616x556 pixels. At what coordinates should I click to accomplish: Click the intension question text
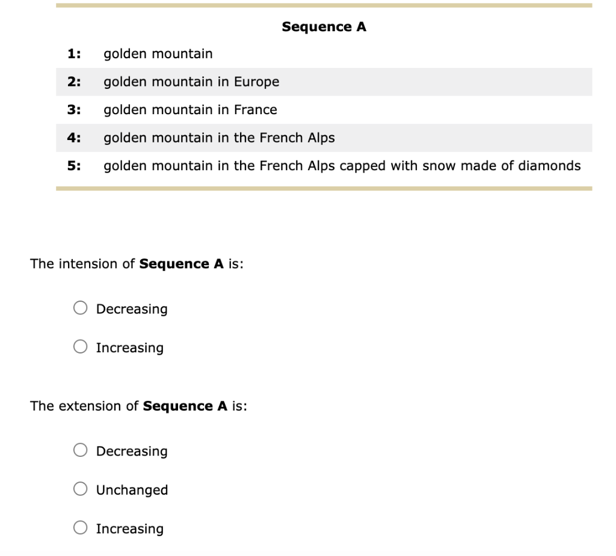(x=137, y=263)
